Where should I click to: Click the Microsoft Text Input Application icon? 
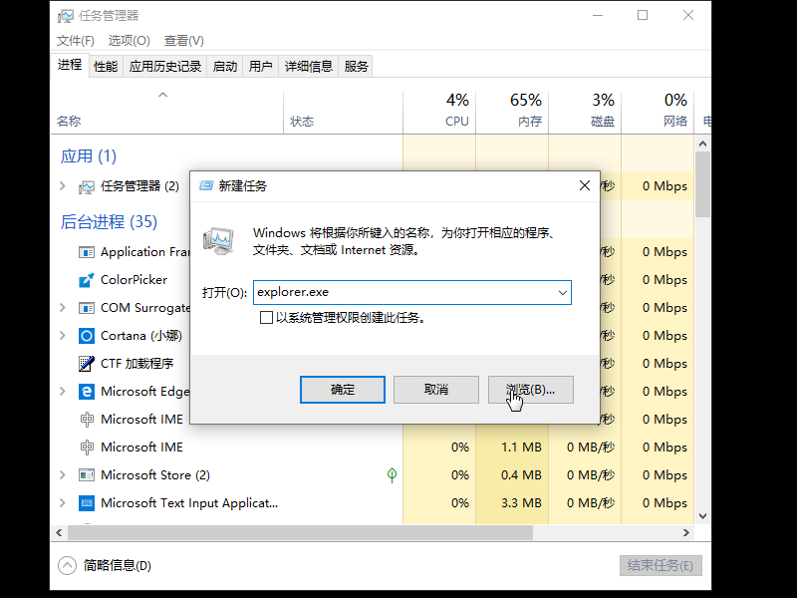[86, 502]
